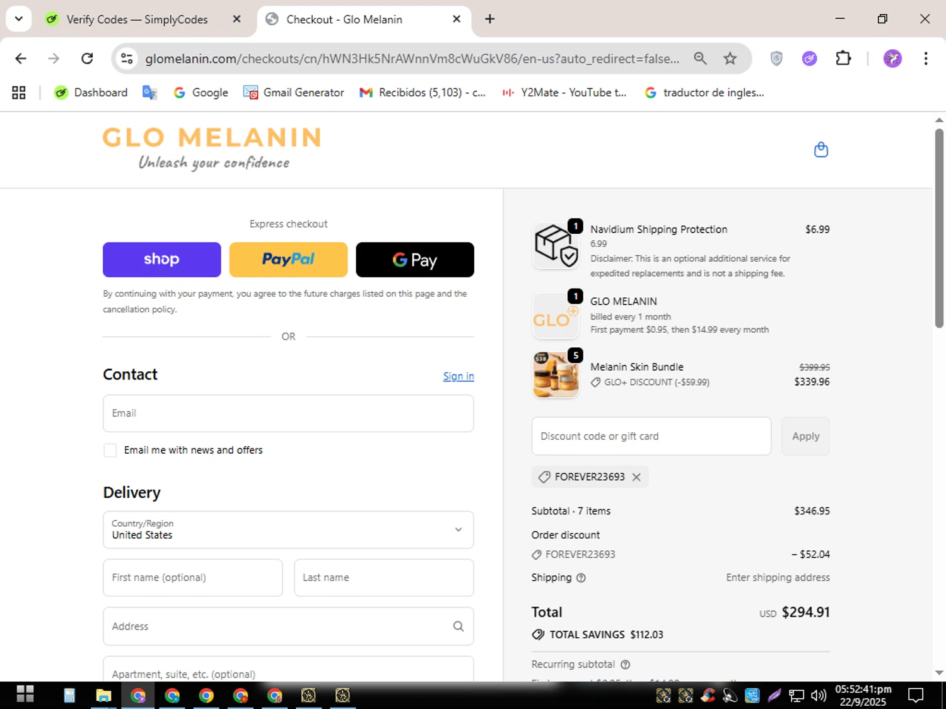This screenshot has height=709, width=946.
Task: Click the zoom magnifier icon in address bar
Action: pyautogui.click(x=700, y=59)
